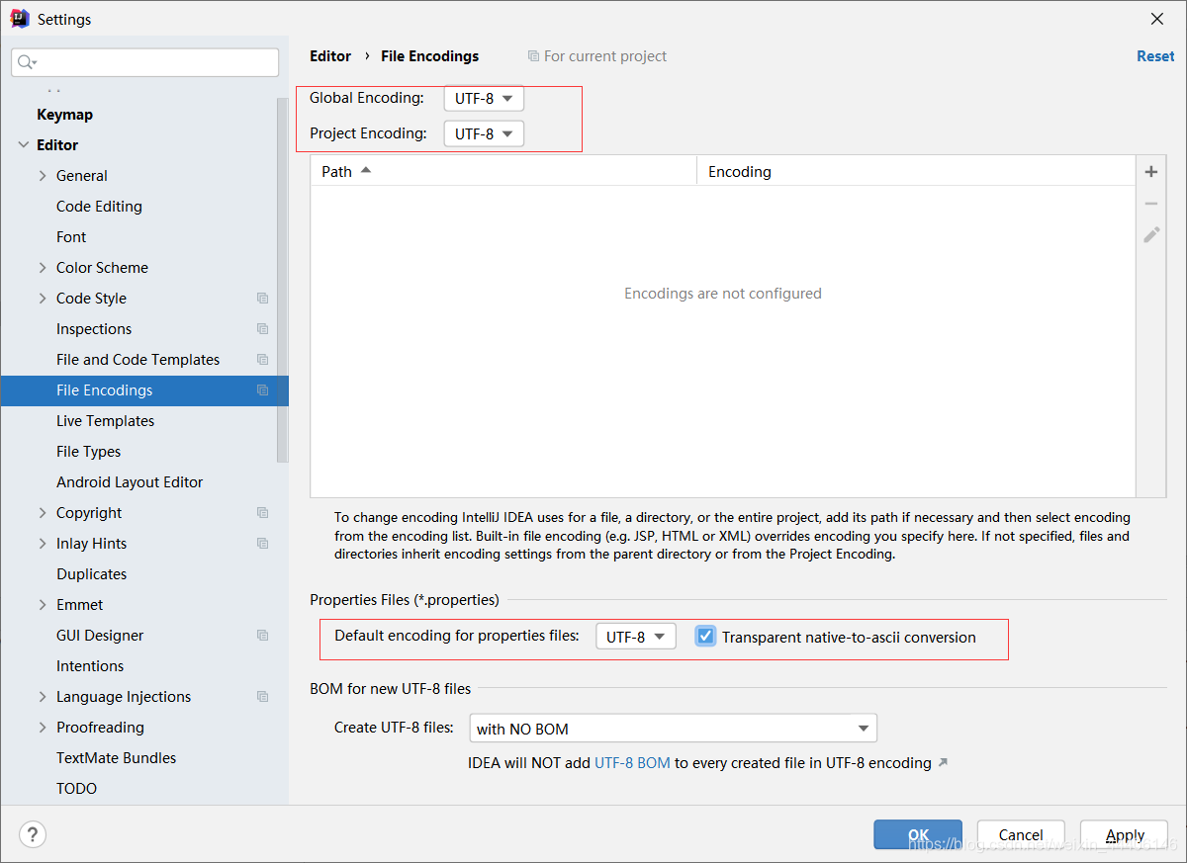Click project-level icon next to Inspections
Image resolution: width=1187 pixels, height=863 pixels.
click(262, 329)
